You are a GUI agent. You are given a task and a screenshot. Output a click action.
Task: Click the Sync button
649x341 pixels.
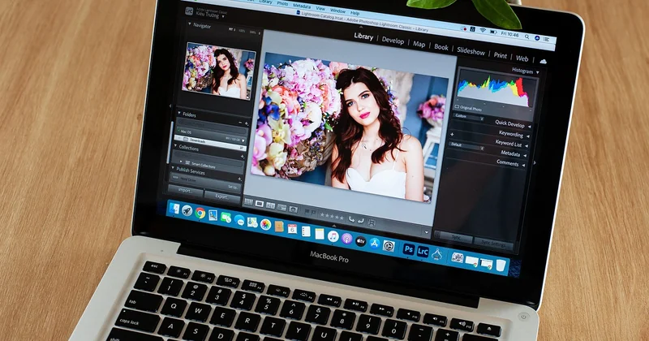[456, 237]
